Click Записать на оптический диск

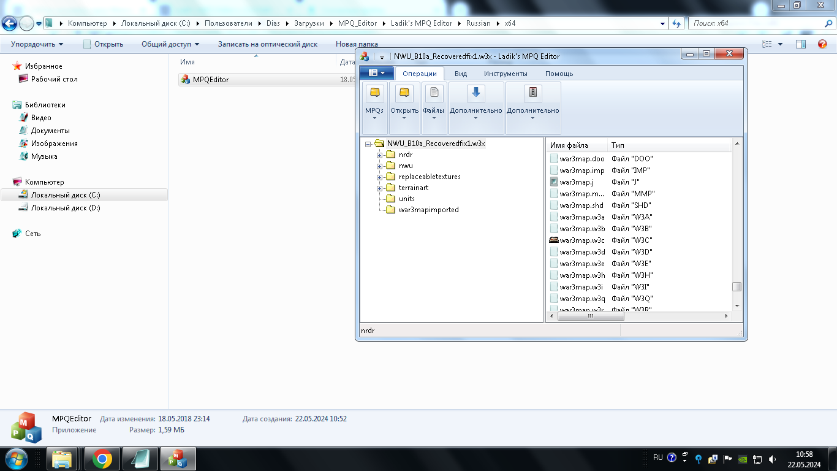[x=268, y=44]
